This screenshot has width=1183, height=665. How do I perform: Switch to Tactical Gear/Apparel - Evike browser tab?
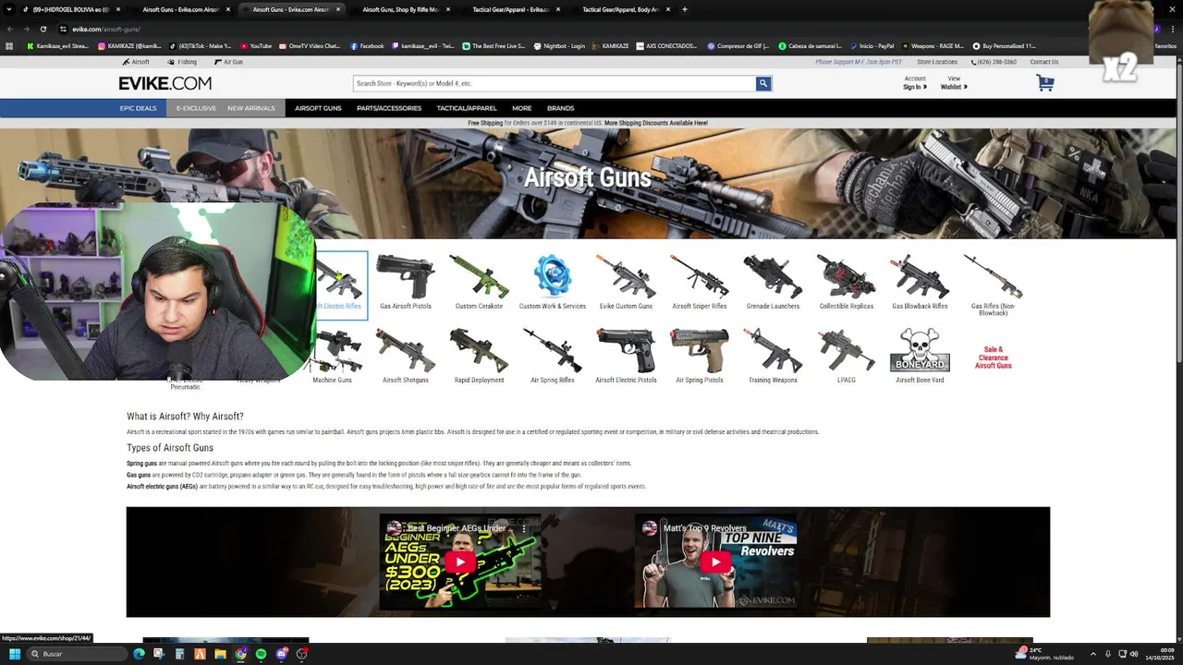click(511, 9)
